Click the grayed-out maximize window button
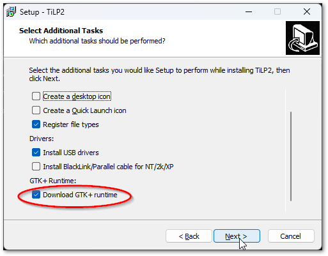The image size is (328, 256). pos(277,11)
